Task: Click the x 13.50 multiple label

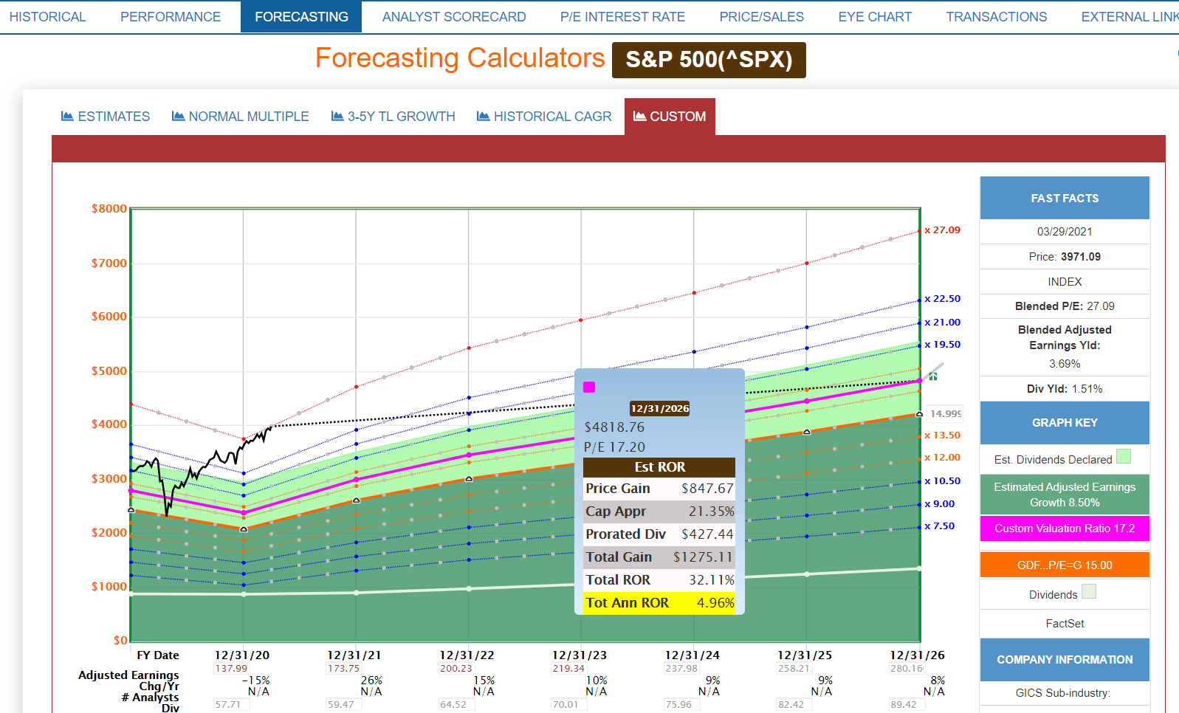Action: click(943, 435)
